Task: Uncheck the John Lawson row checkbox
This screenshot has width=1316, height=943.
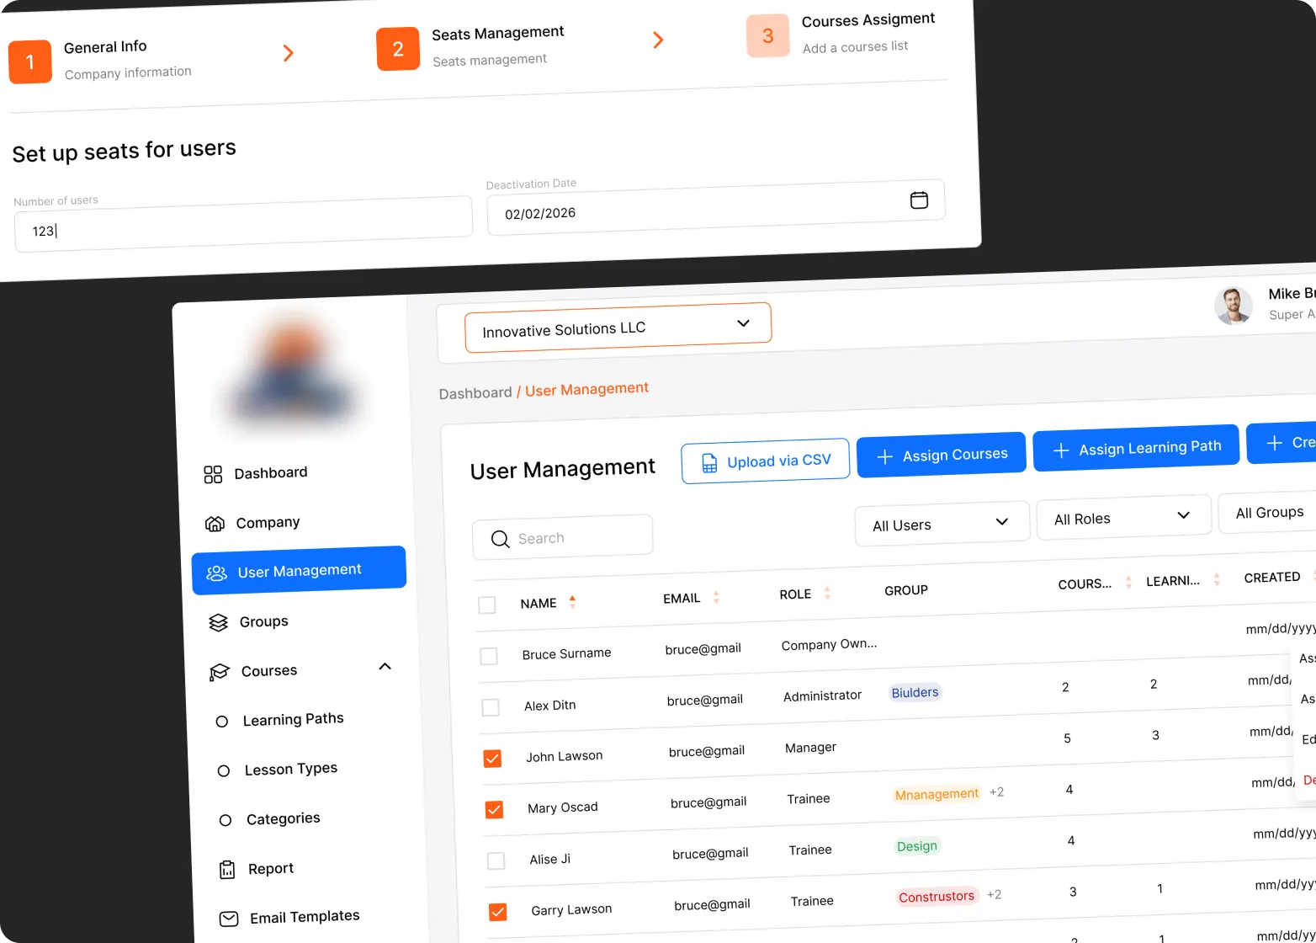Action: tap(492, 759)
